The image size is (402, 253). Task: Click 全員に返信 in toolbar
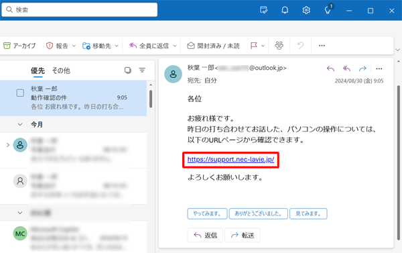point(149,46)
